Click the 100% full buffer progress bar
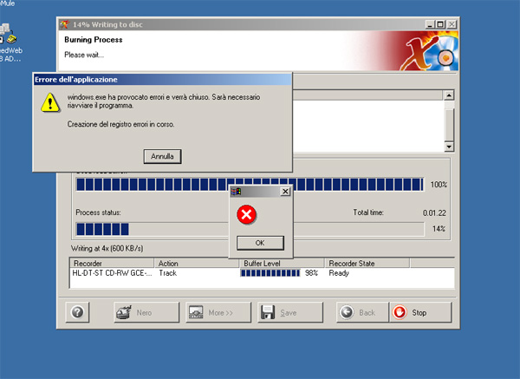The width and height of the screenshot is (520, 379). coord(250,185)
